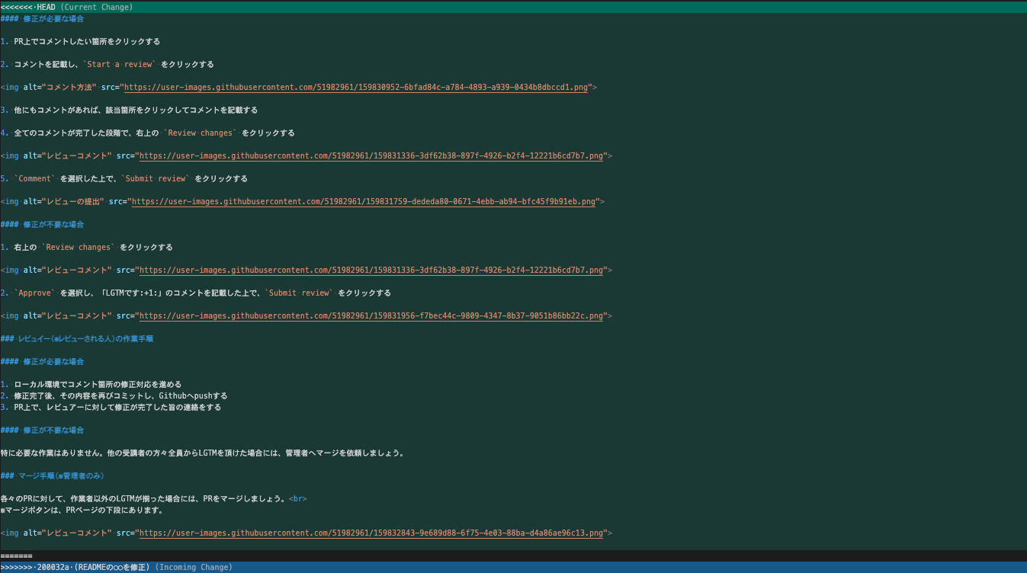Follow the 159831956 image URL link
1027x573 pixels.
371,315
